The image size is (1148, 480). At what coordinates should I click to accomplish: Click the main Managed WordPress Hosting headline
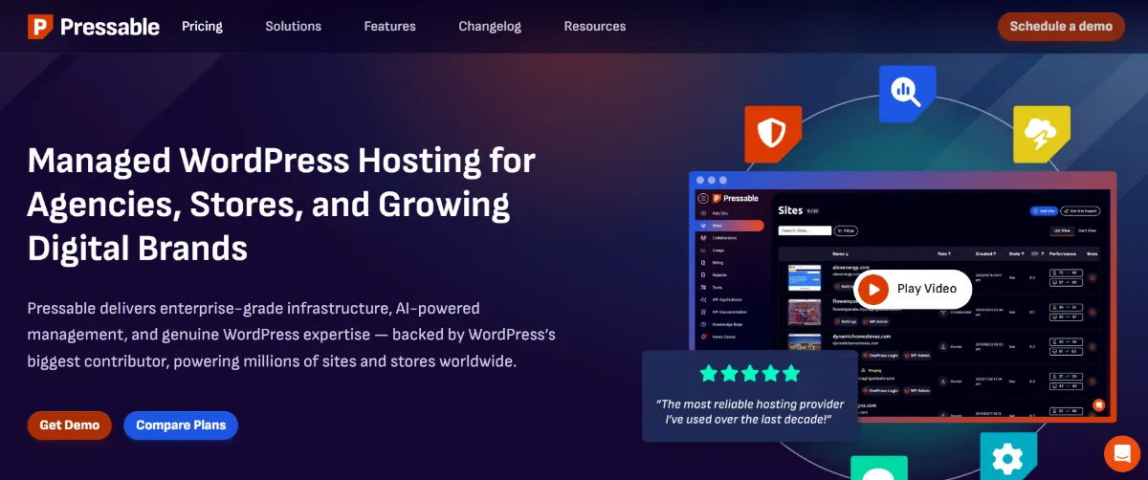click(281, 204)
